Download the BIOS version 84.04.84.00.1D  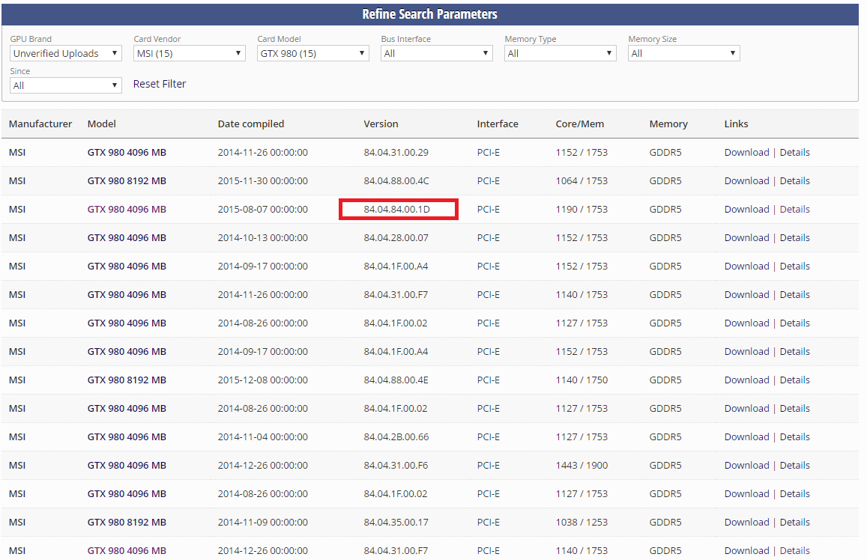tap(746, 210)
